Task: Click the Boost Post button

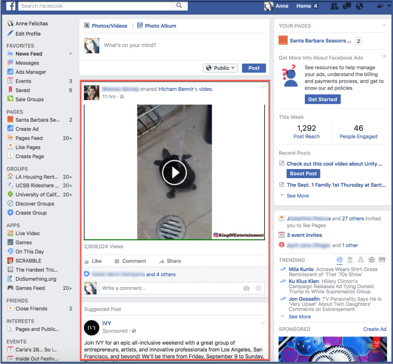Action: [303, 174]
